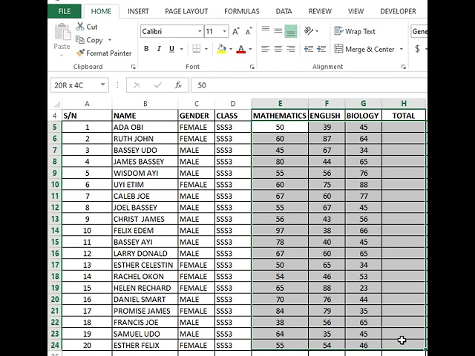Apply accounting dollar format
Viewport: 475px width, 356px height.
point(417,49)
